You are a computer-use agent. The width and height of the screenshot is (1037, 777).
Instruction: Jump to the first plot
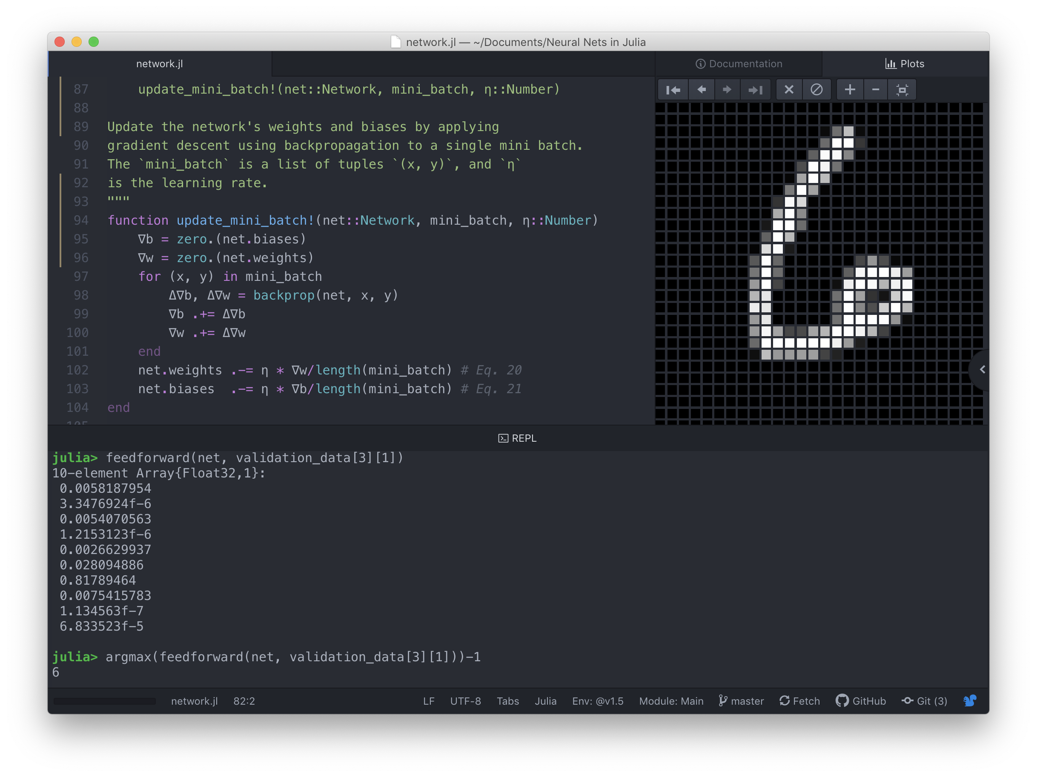click(673, 89)
